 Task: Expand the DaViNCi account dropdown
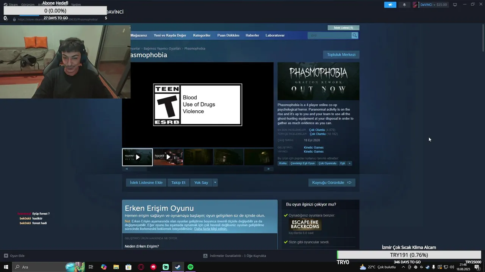point(433,5)
